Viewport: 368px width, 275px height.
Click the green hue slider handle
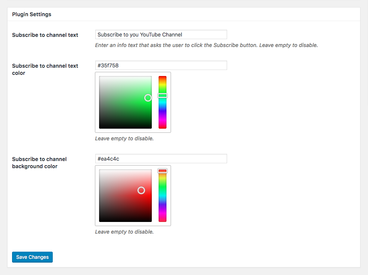coord(162,96)
